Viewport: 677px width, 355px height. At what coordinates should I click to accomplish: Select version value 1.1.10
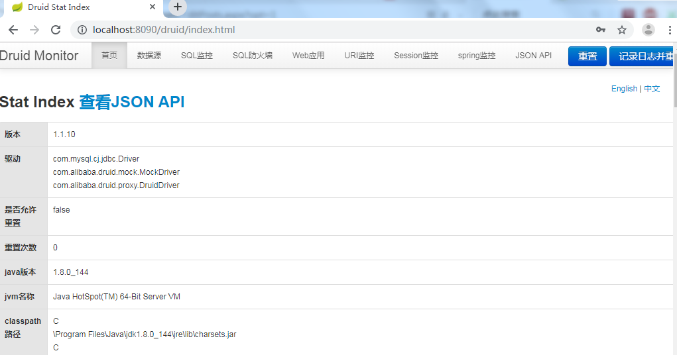(x=64, y=134)
